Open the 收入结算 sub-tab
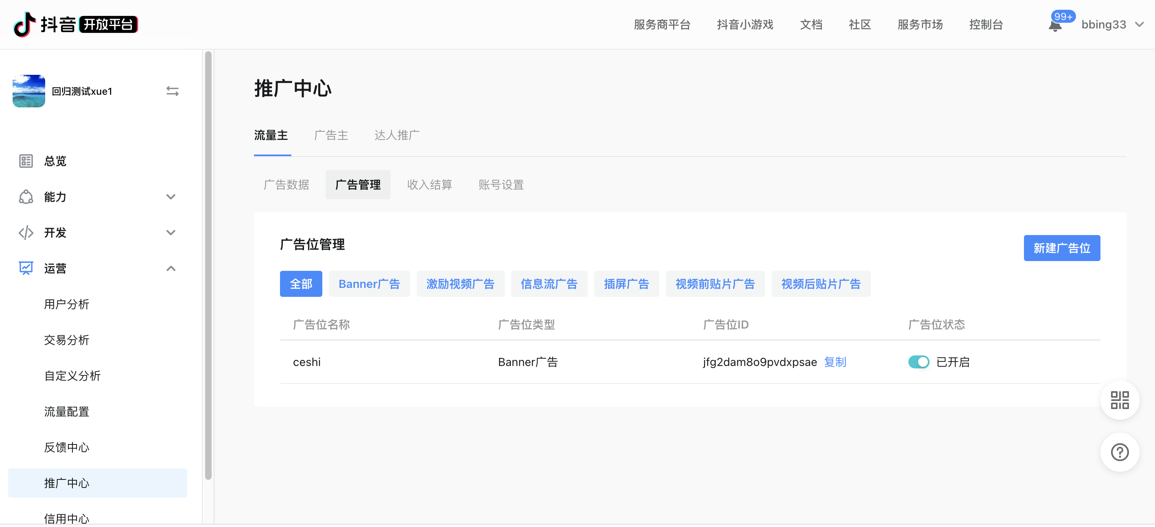1155x527 pixels. (x=429, y=185)
